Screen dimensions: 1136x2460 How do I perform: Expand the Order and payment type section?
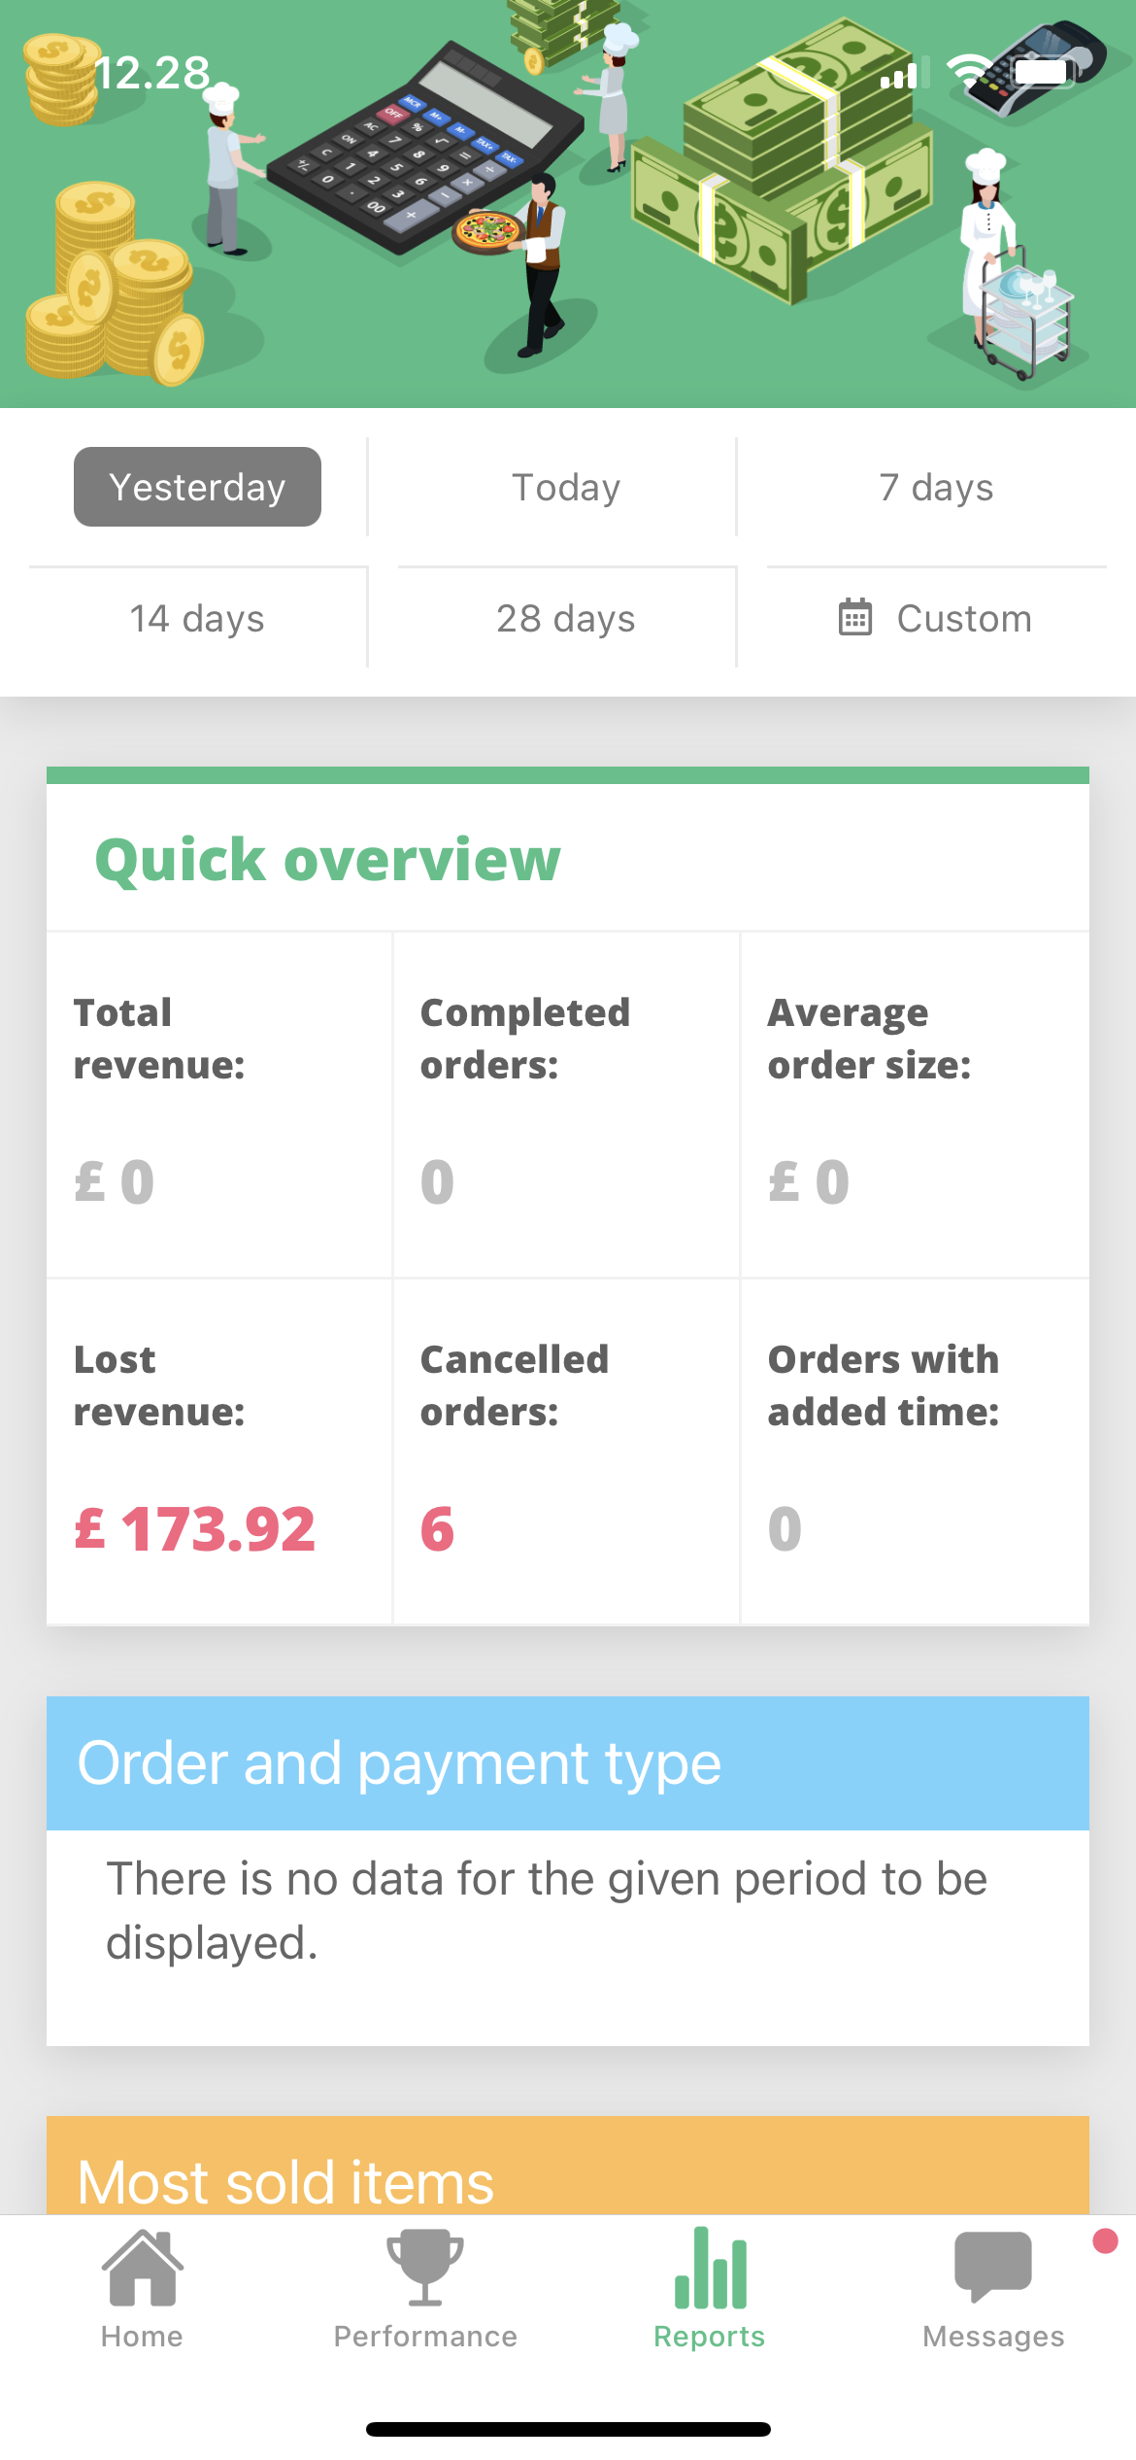click(568, 1763)
